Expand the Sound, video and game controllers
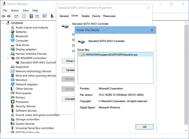 click(8, 115)
